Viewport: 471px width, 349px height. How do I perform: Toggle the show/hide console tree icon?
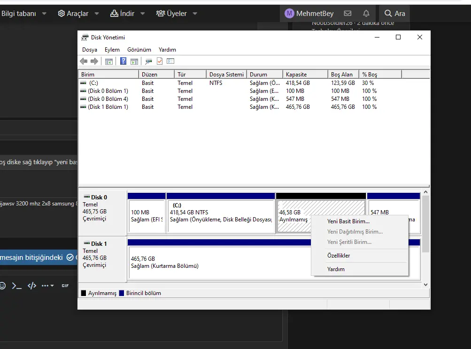pyautogui.click(x=109, y=61)
